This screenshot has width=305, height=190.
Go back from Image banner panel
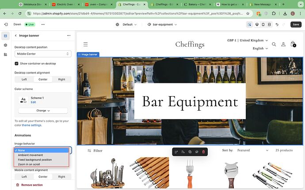(x=16, y=36)
